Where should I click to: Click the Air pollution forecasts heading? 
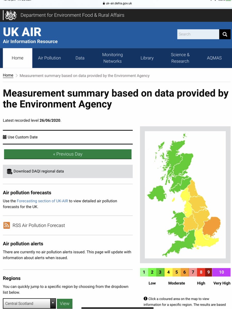[27, 193]
